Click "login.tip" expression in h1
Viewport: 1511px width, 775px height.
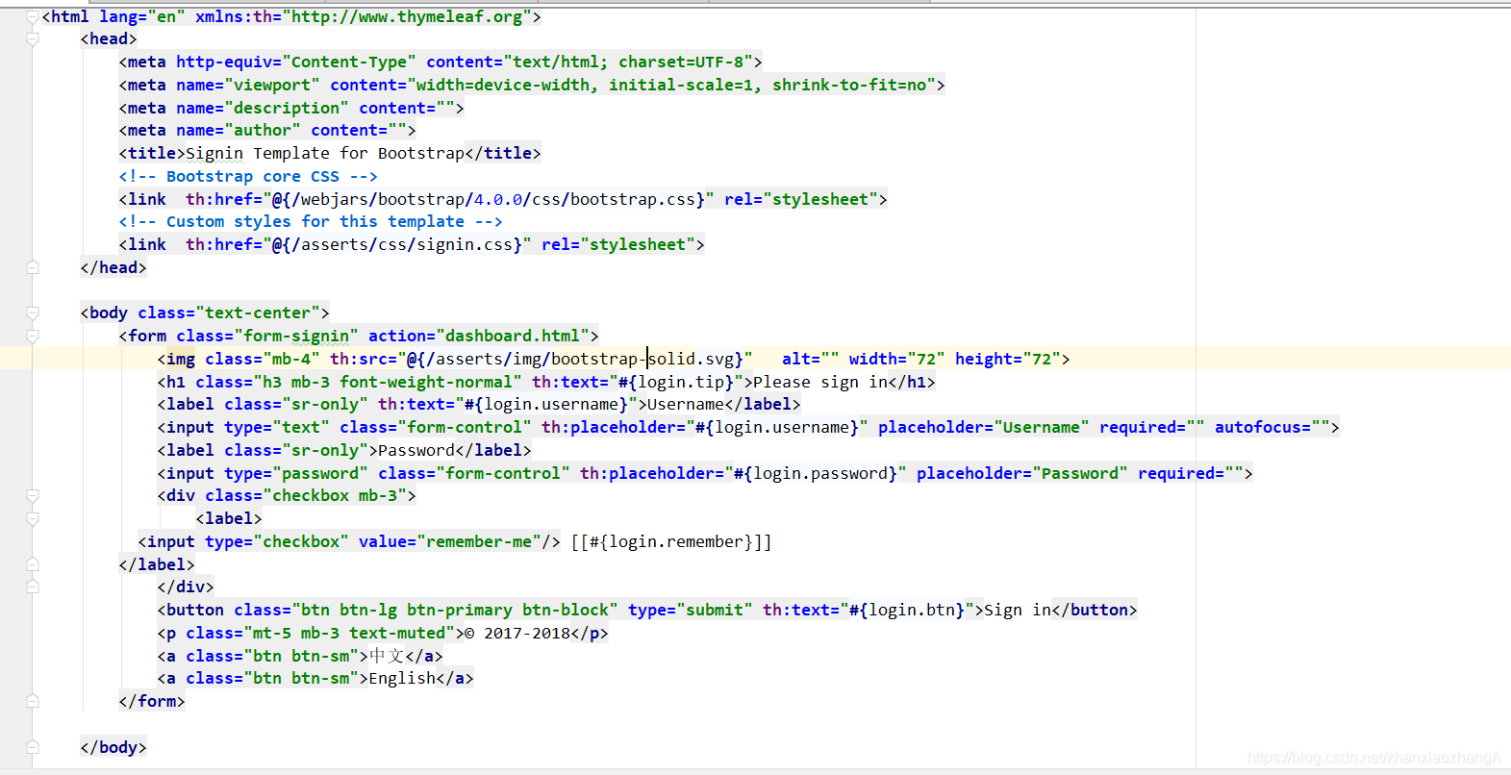point(681,382)
